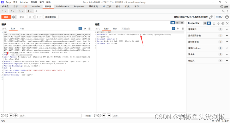This screenshot has width=230, height=123.
Task: Open Repeater search magnifier icon
Action: (224, 11)
